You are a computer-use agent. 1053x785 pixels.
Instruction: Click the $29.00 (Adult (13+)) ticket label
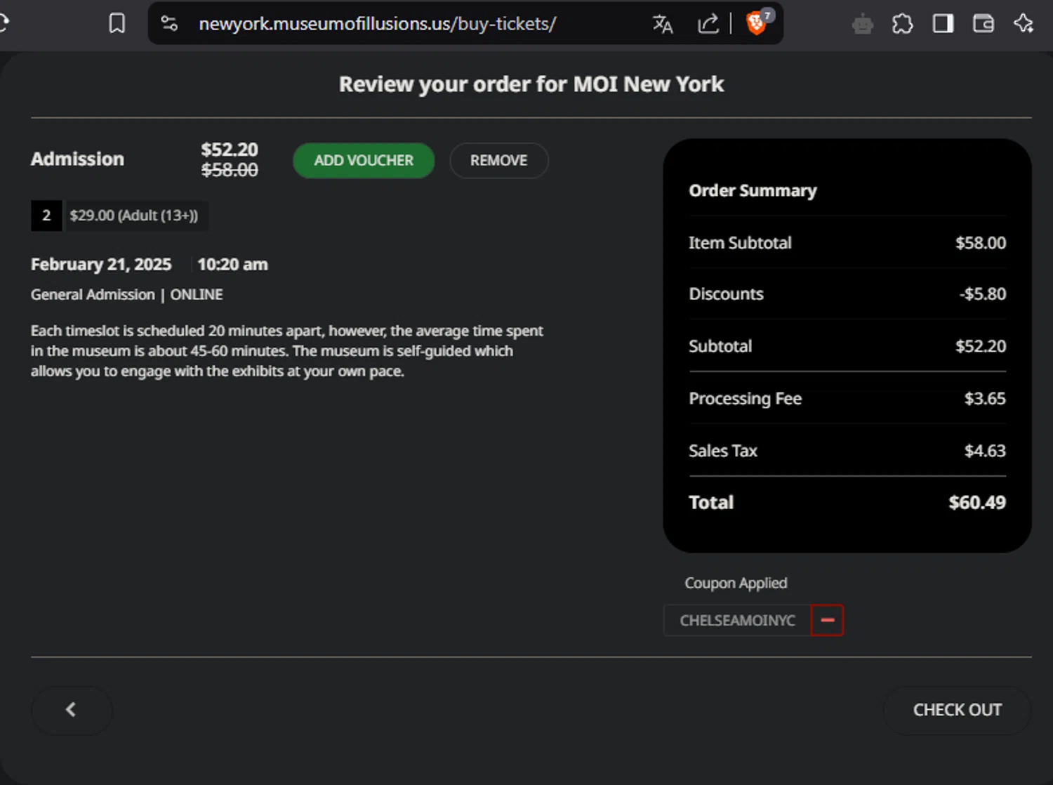(x=134, y=216)
